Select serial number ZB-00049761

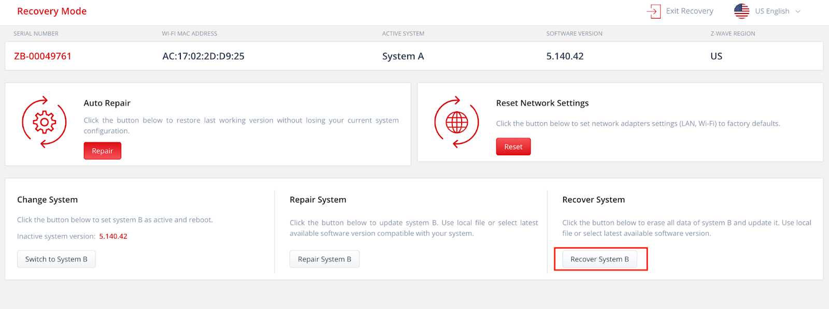pos(42,56)
